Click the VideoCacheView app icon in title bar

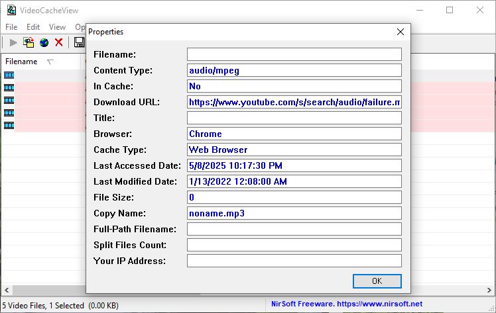tap(11, 10)
